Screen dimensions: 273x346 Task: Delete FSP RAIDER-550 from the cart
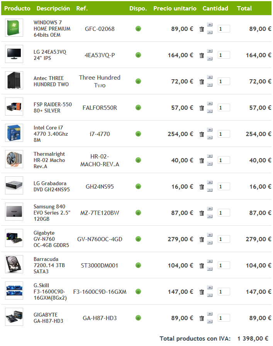point(202,108)
